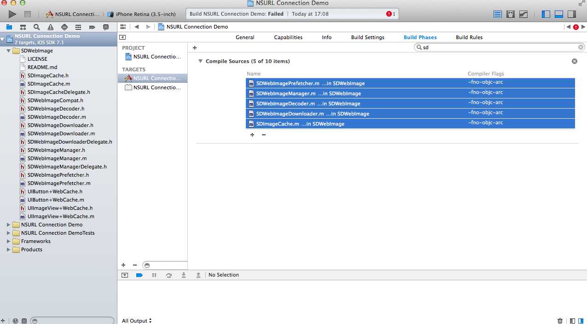Switch to the Standard editor
The image size is (587, 324).
[498, 14]
